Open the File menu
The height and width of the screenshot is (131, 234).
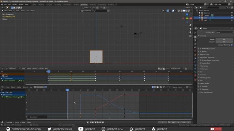click(x=5, y=4)
